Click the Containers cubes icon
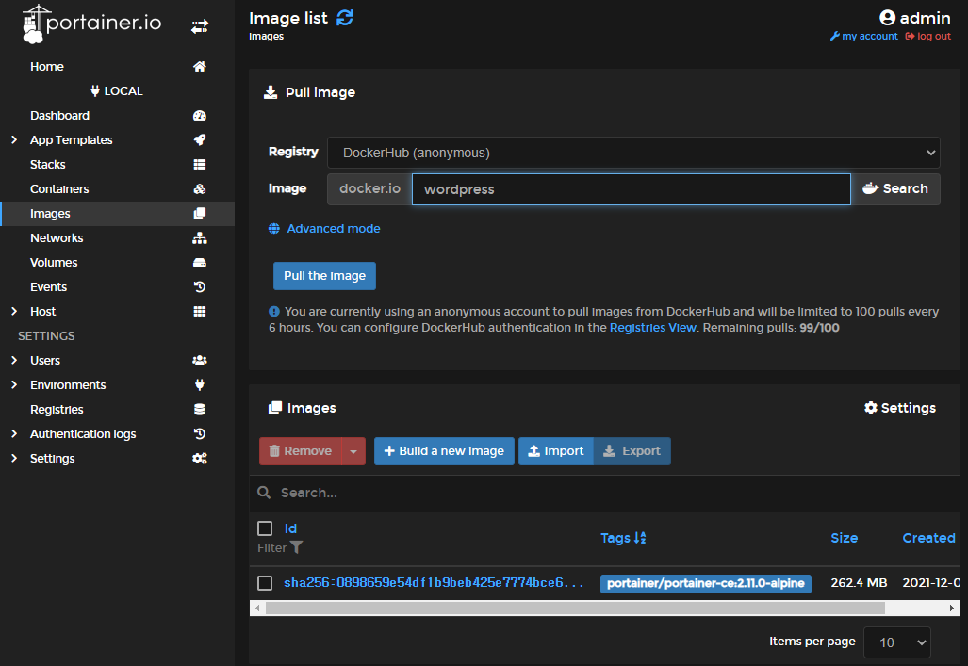This screenshot has height=666, width=968. [x=200, y=189]
